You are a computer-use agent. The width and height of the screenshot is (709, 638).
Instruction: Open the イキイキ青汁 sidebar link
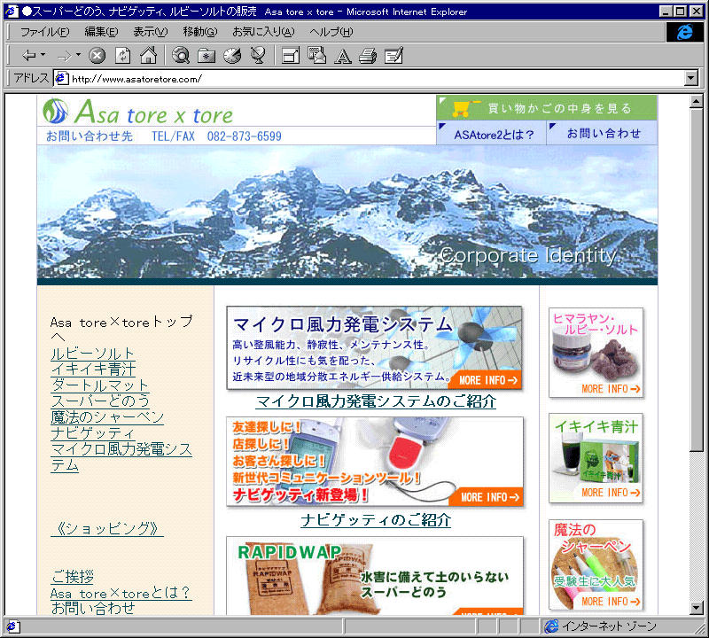pos(93,370)
